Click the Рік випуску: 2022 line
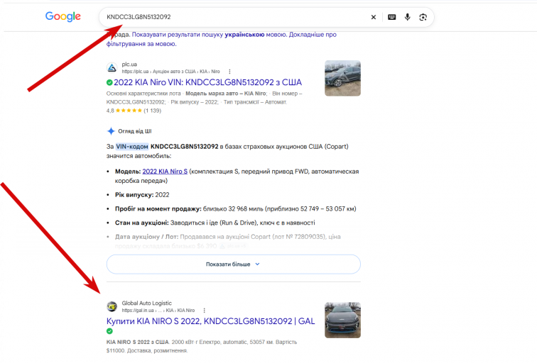 tap(142, 195)
